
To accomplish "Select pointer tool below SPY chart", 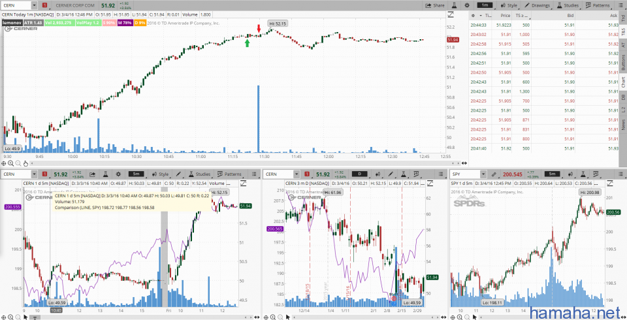I will click(475, 317).
